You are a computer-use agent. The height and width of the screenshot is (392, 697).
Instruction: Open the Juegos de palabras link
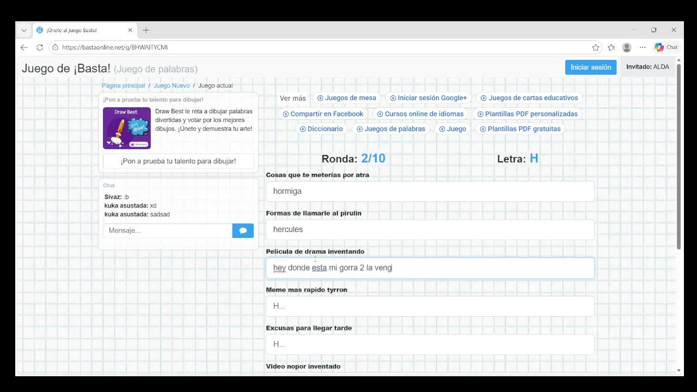[391, 129]
